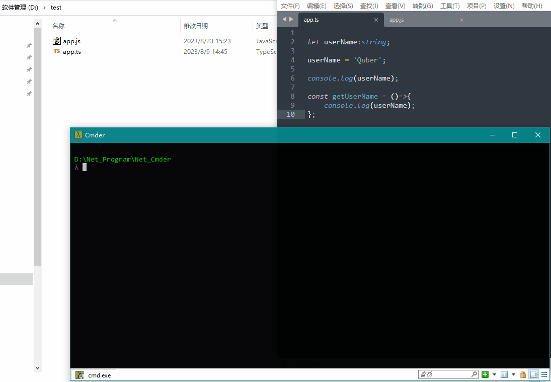Close the app.ts editor tab
The width and height of the screenshot is (551, 382).
click(x=376, y=20)
